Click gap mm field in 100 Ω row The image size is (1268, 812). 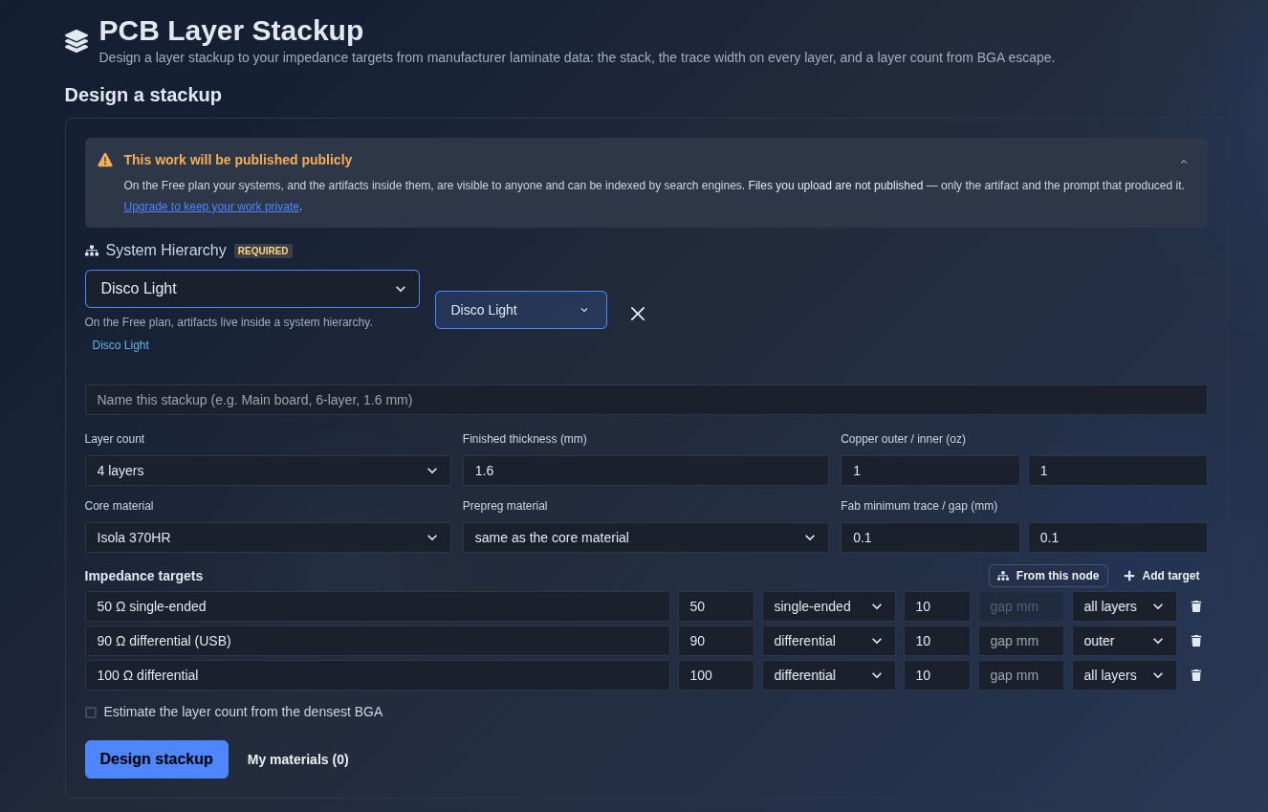(1021, 675)
